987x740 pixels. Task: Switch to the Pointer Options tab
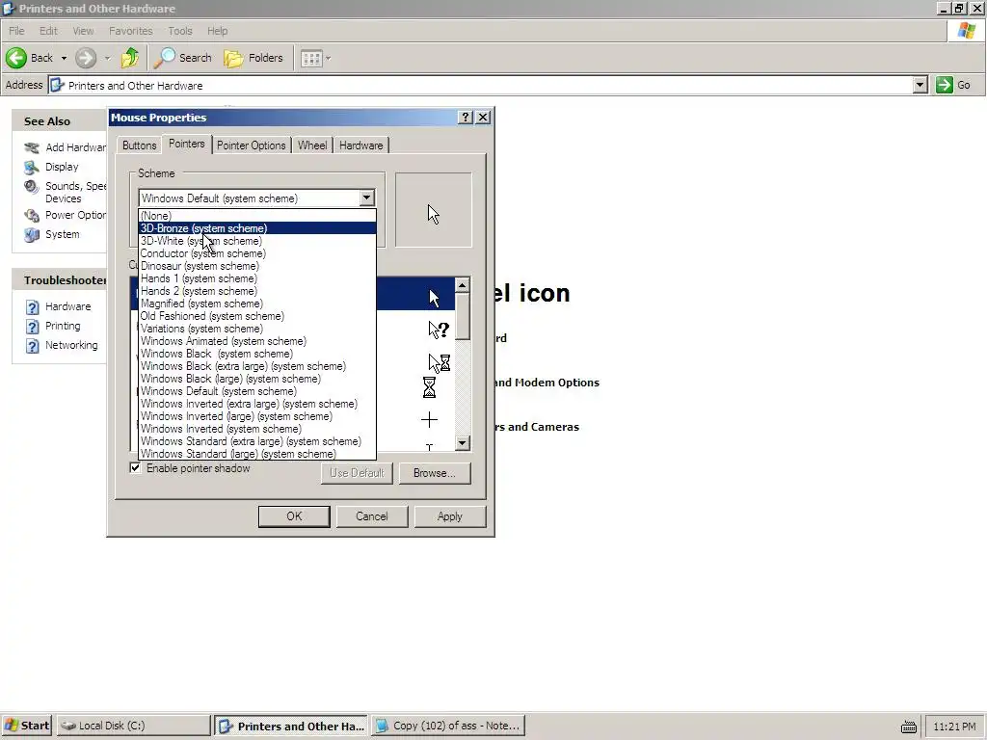(x=252, y=145)
